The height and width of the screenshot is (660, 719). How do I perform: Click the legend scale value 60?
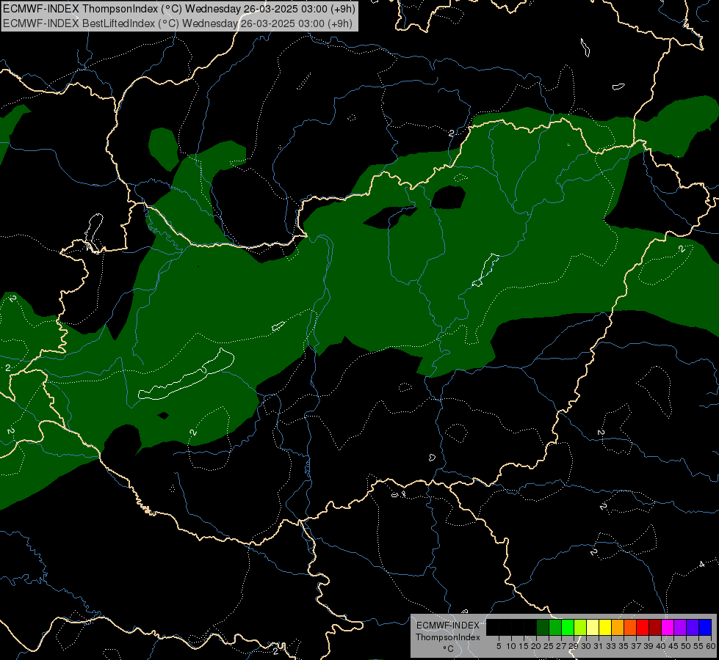[711, 646]
